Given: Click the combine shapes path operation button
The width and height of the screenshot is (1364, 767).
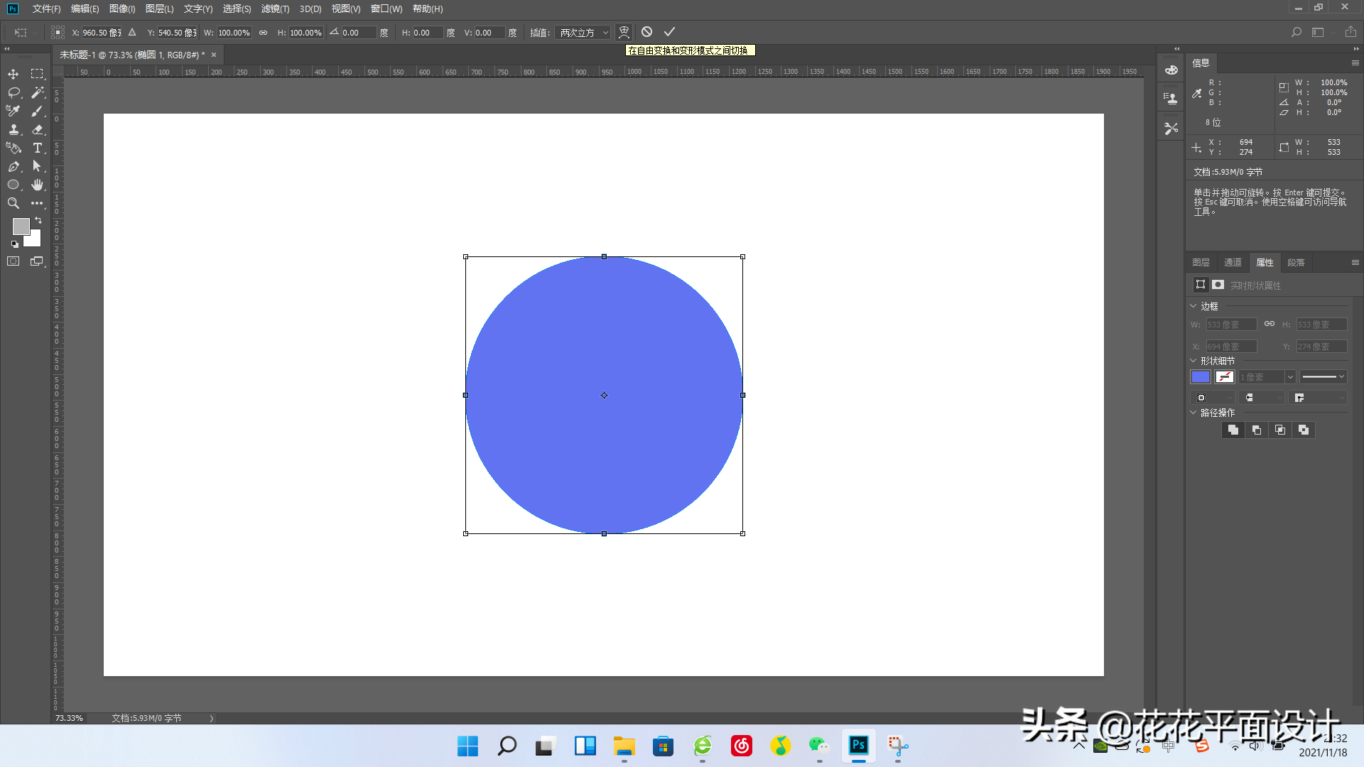Looking at the screenshot, I should click(1233, 430).
